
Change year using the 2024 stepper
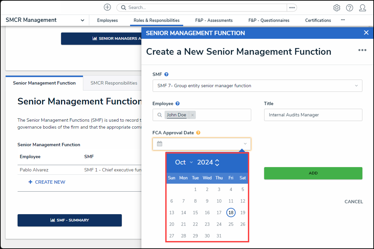[x=217, y=162]
